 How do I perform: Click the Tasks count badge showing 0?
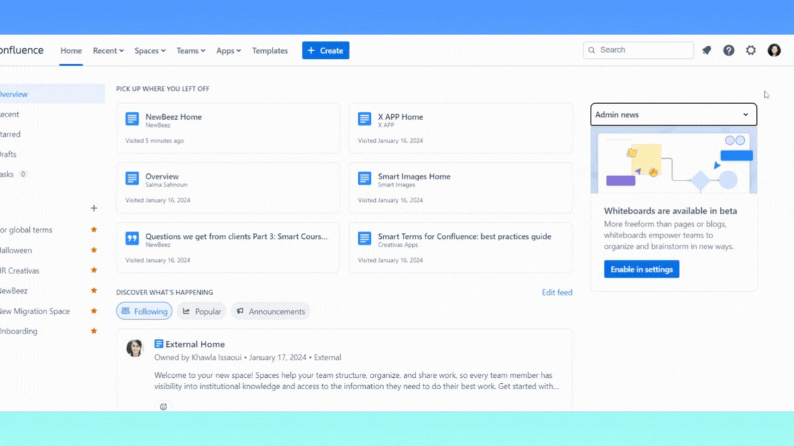[x=23, y=174]
